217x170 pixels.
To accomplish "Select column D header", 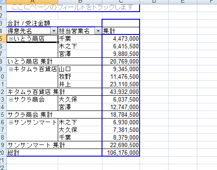I will click(154, 2).
